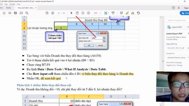Switch to the Tools tab
This screenshot has height=106, width=189.
[9, 8]
